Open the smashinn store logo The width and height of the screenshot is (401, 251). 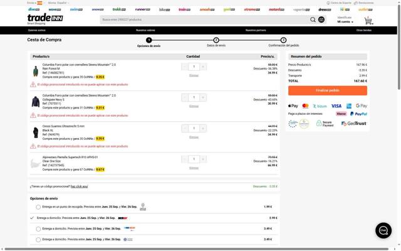[207, 9]
